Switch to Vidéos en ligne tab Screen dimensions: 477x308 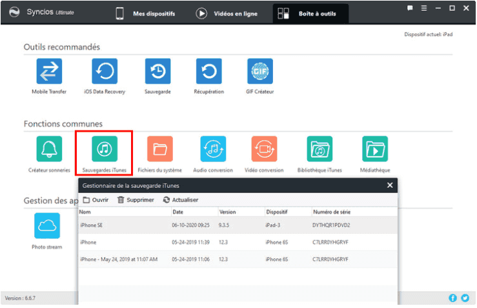227,14
